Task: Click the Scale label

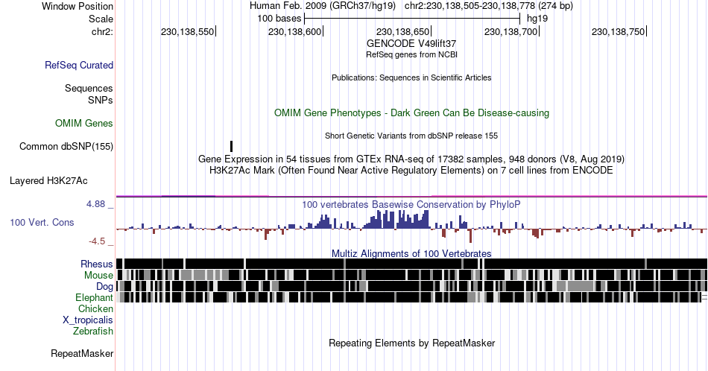Action: tap(101, 19)
